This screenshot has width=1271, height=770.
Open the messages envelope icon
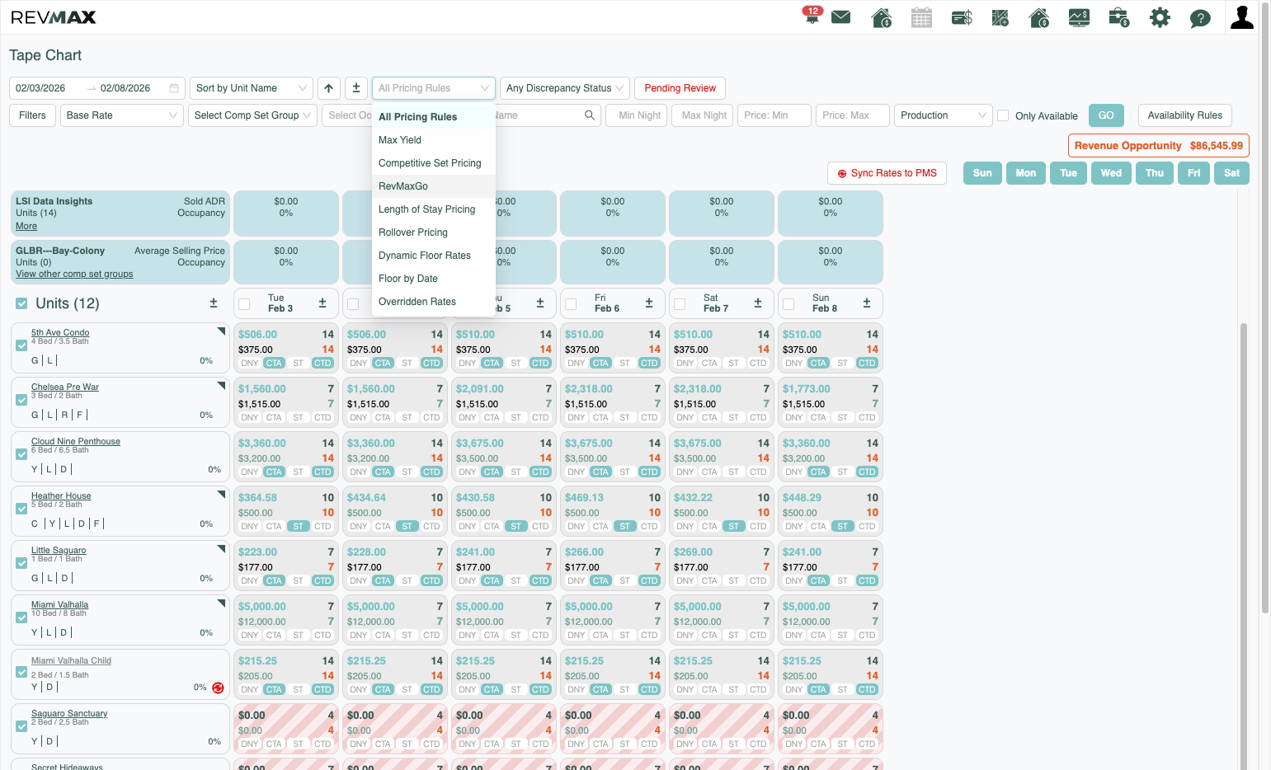(841, 17)
